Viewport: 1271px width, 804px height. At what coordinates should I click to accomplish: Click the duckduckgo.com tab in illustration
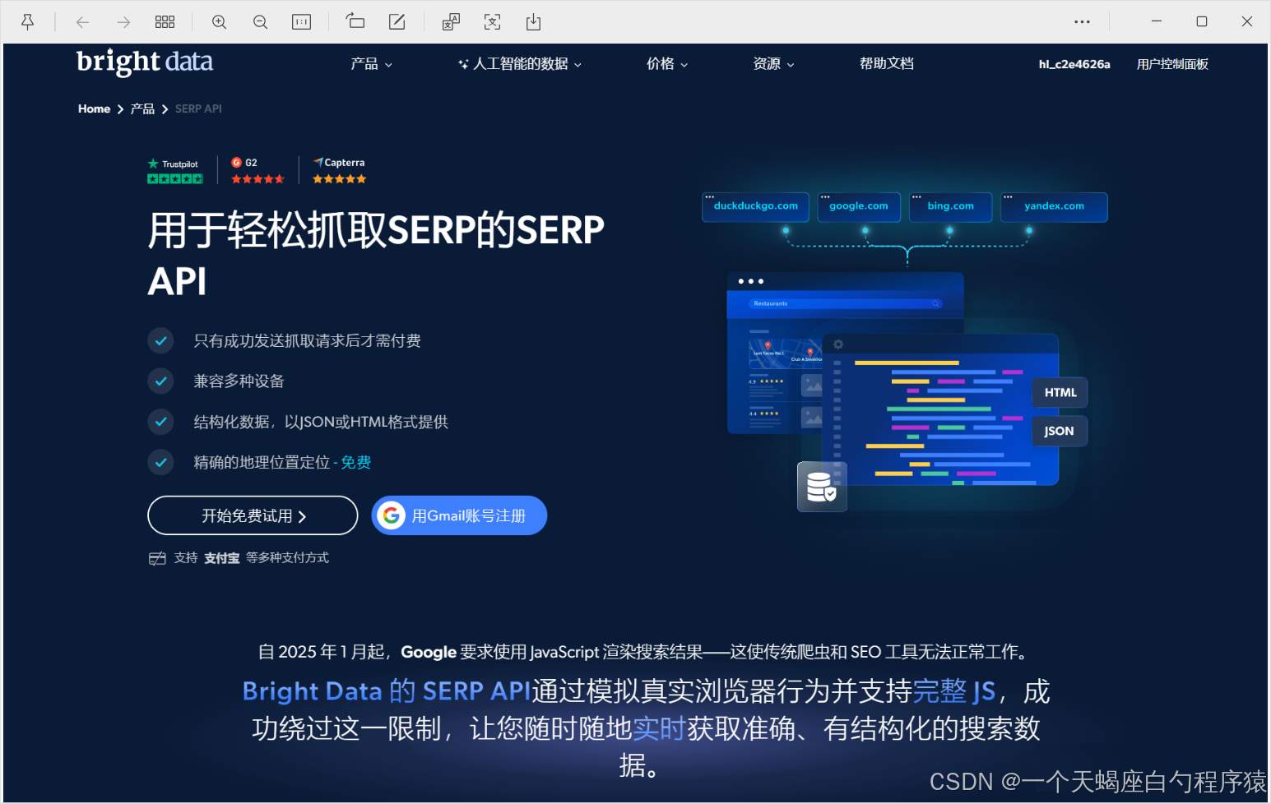(755, 206)
